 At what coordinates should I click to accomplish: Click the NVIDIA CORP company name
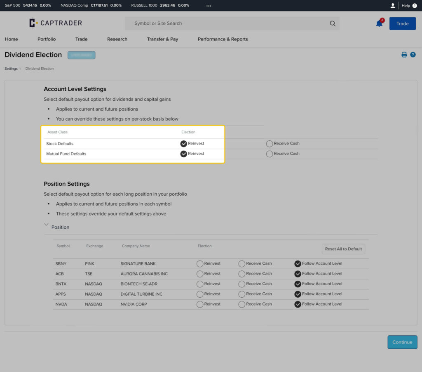pyautogui.click(x=134, y=304)
